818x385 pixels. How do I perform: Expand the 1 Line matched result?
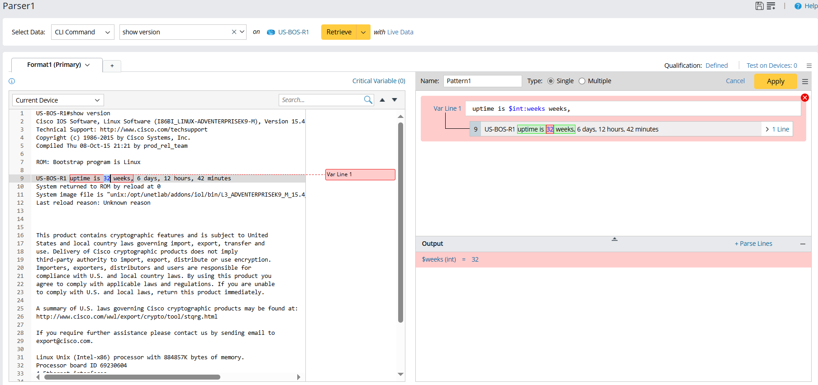coord(777,129)
